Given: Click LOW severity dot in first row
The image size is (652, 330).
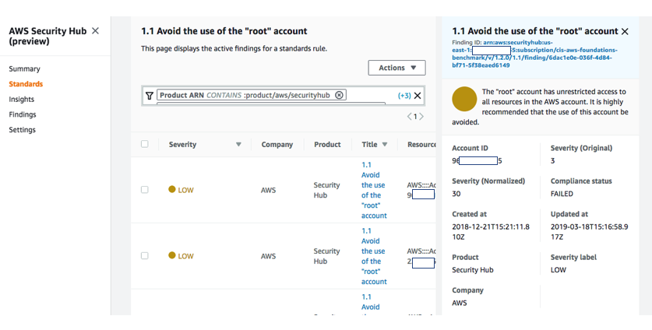Looking at the screenshot, I should coord(172,189).
